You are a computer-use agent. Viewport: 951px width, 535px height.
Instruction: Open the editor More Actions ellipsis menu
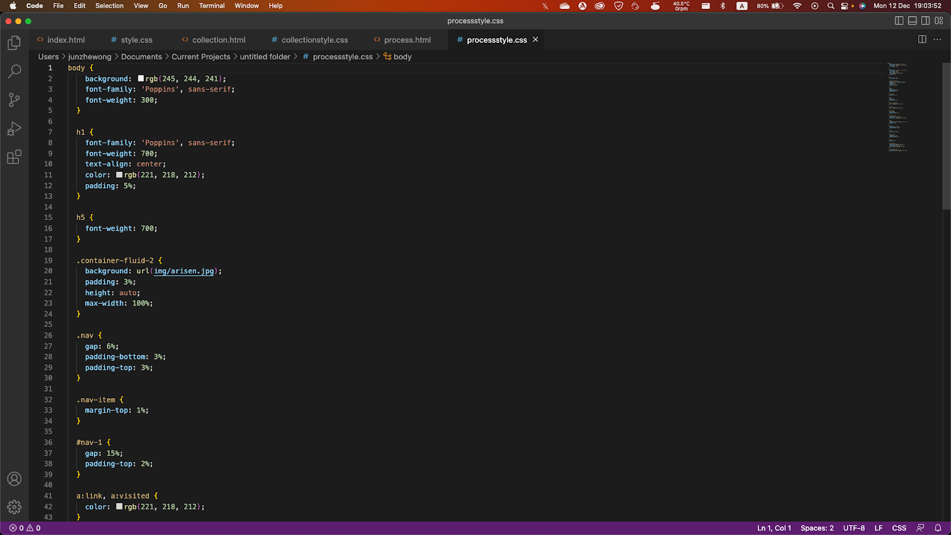[x=937, y=39]
